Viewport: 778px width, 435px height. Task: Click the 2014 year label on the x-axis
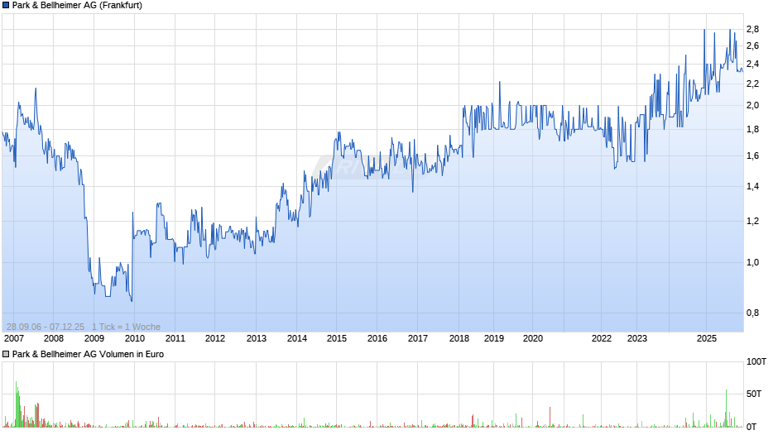click(296, 338)
